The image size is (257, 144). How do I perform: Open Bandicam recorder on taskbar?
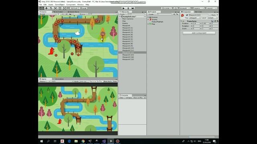click(118, 141)
